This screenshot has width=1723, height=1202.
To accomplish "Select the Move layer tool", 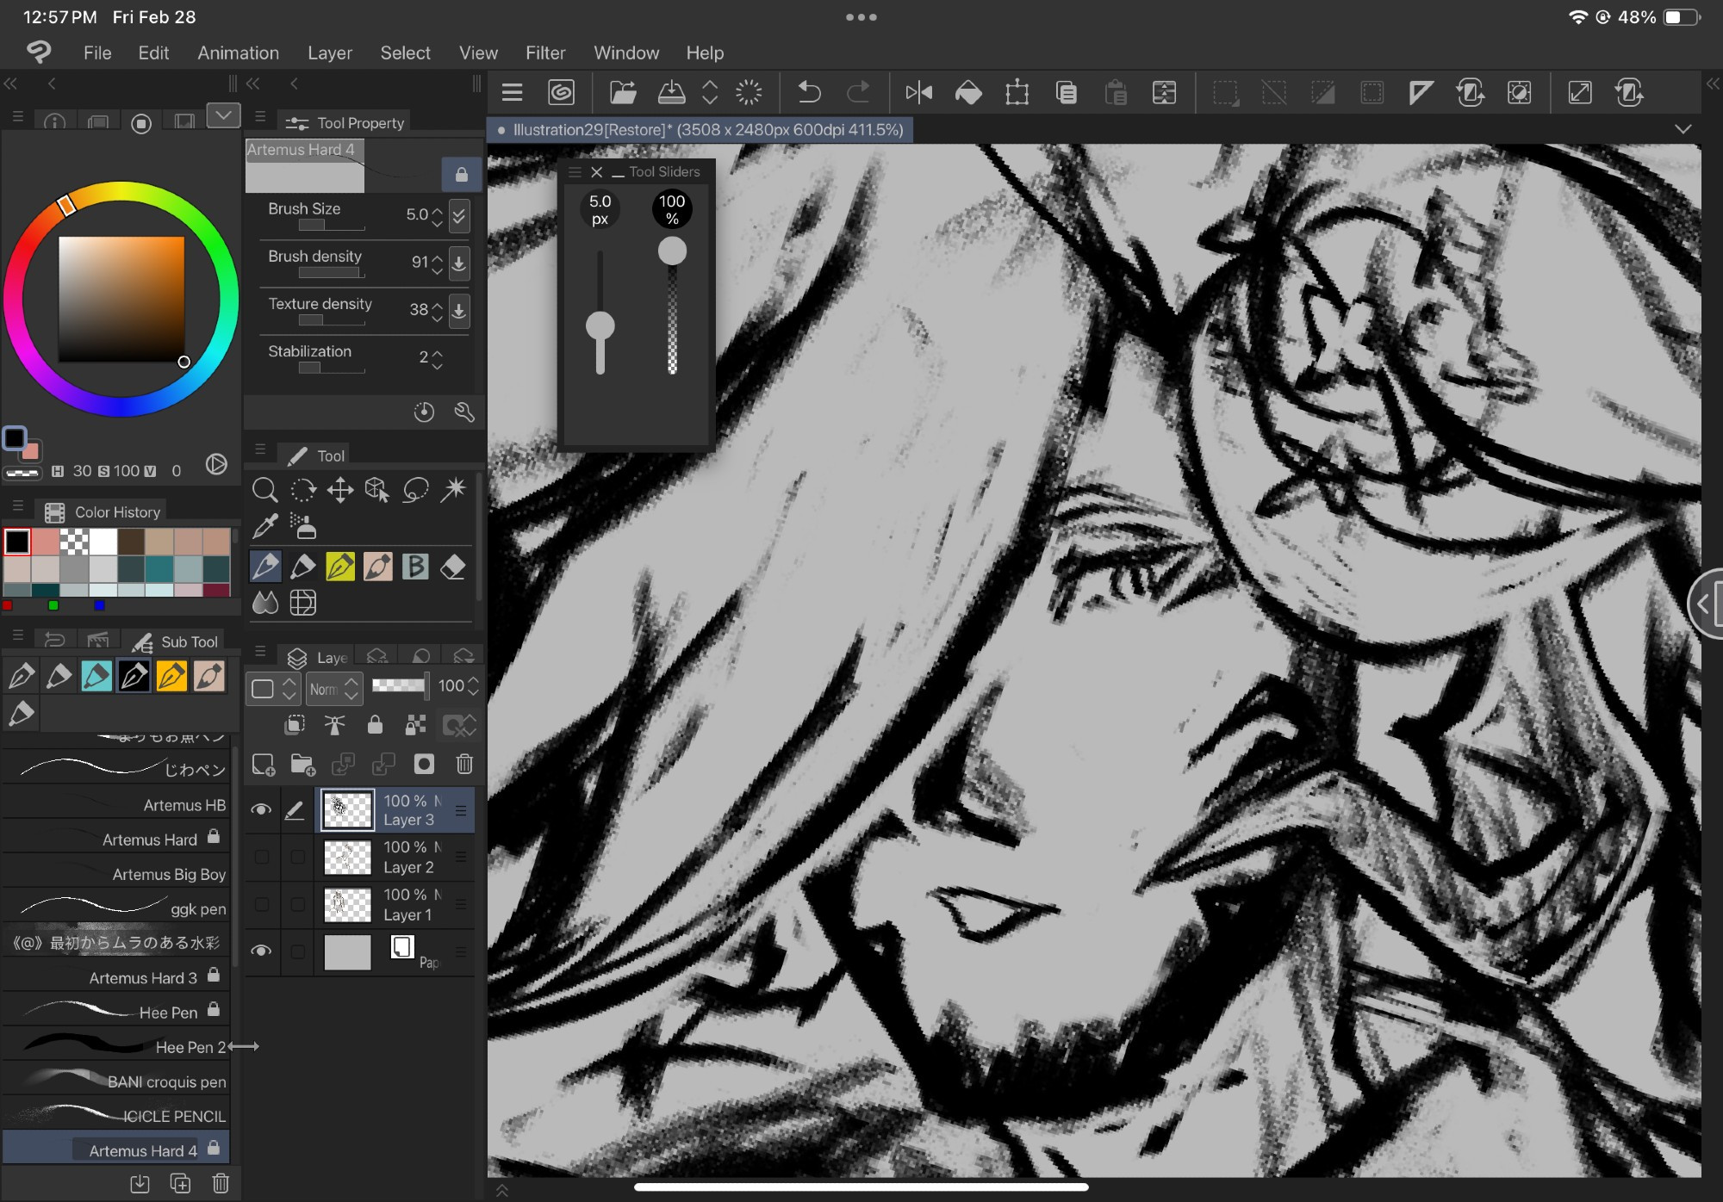I will point(340,490).
